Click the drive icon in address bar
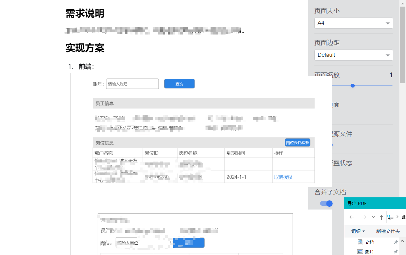This screenshot has height=255, width=406. (391, 217)
